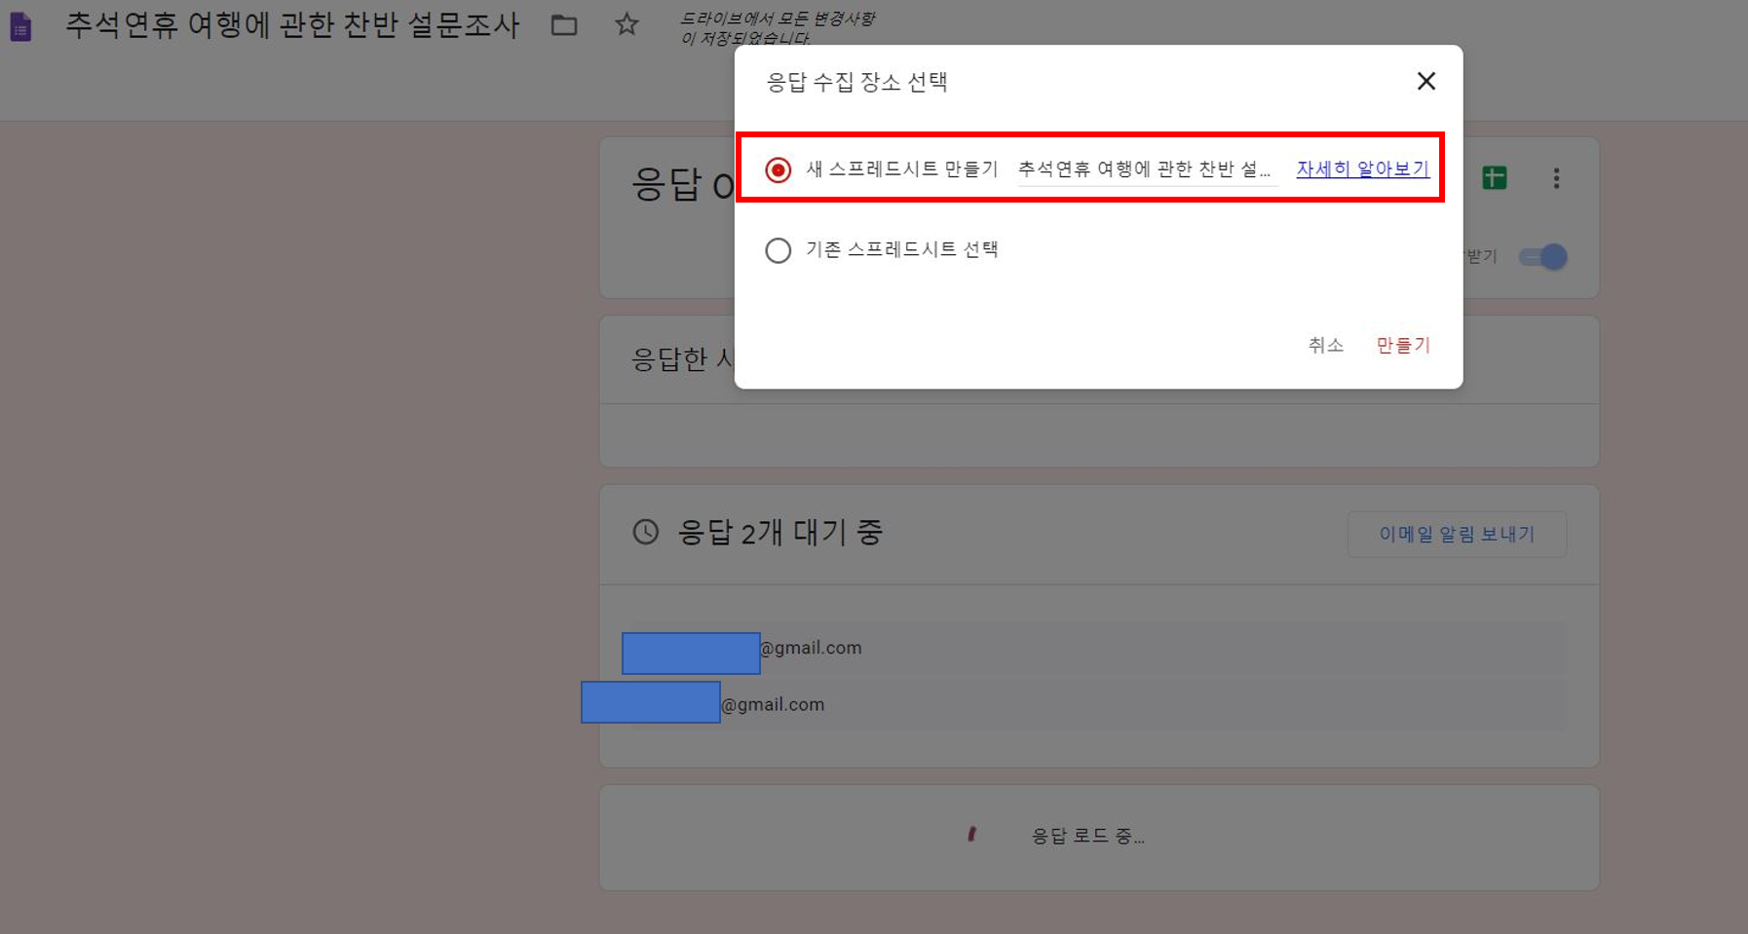Open the responses three-dot menu

(1556, 178)
